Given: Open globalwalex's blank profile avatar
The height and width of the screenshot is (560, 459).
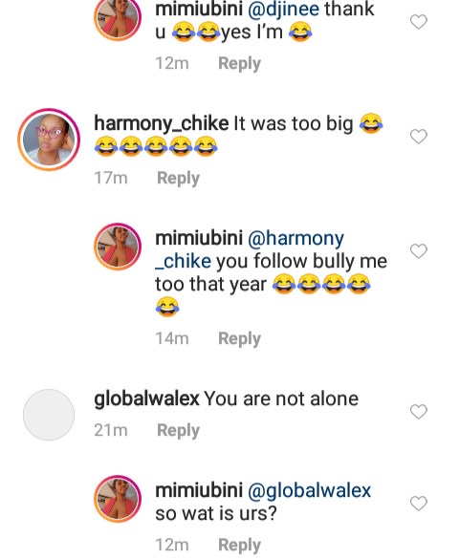Looking at the screenshot, I should tap(49, 415).
